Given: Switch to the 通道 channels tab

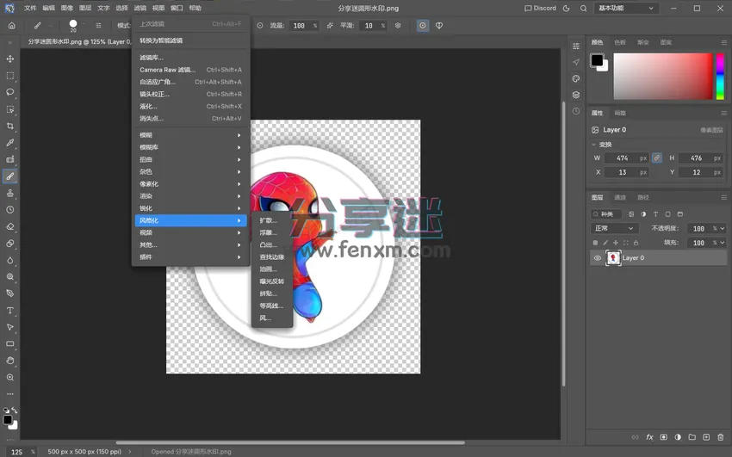Looking at the screenshot, I should (620, 197).
